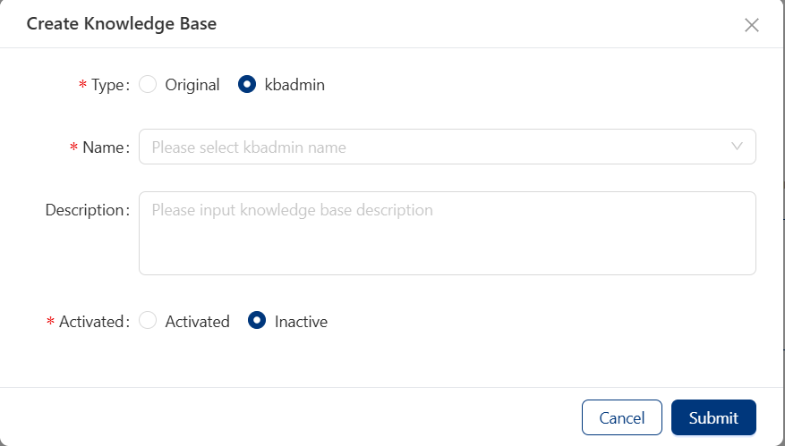Image resolution: width=785 pixels, height=446 pixels.
Task: Click the "Type" field label
Action: [107, 85]
